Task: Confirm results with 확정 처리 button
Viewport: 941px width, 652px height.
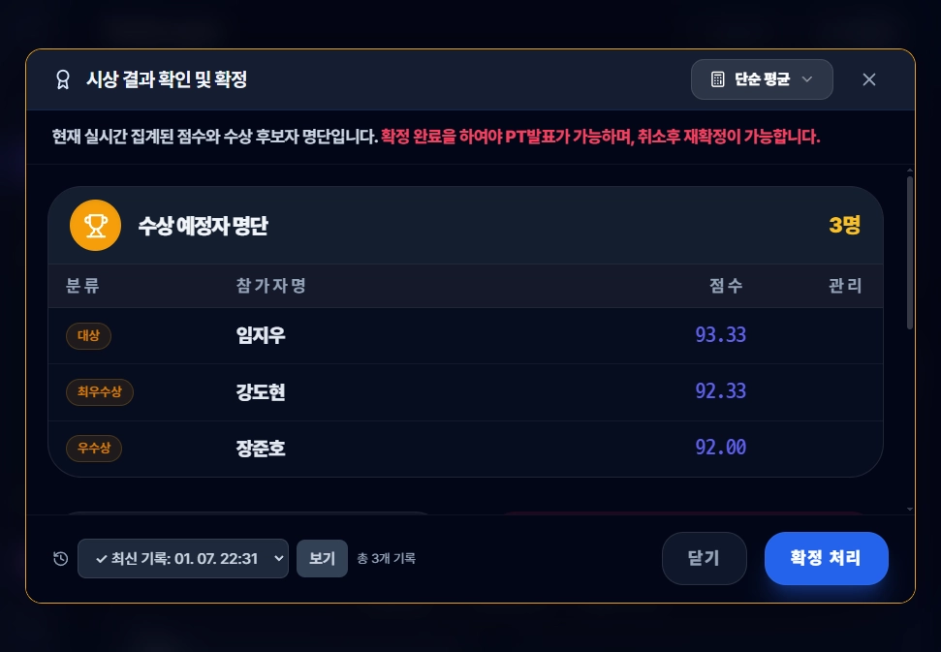Action: [826, 559]
